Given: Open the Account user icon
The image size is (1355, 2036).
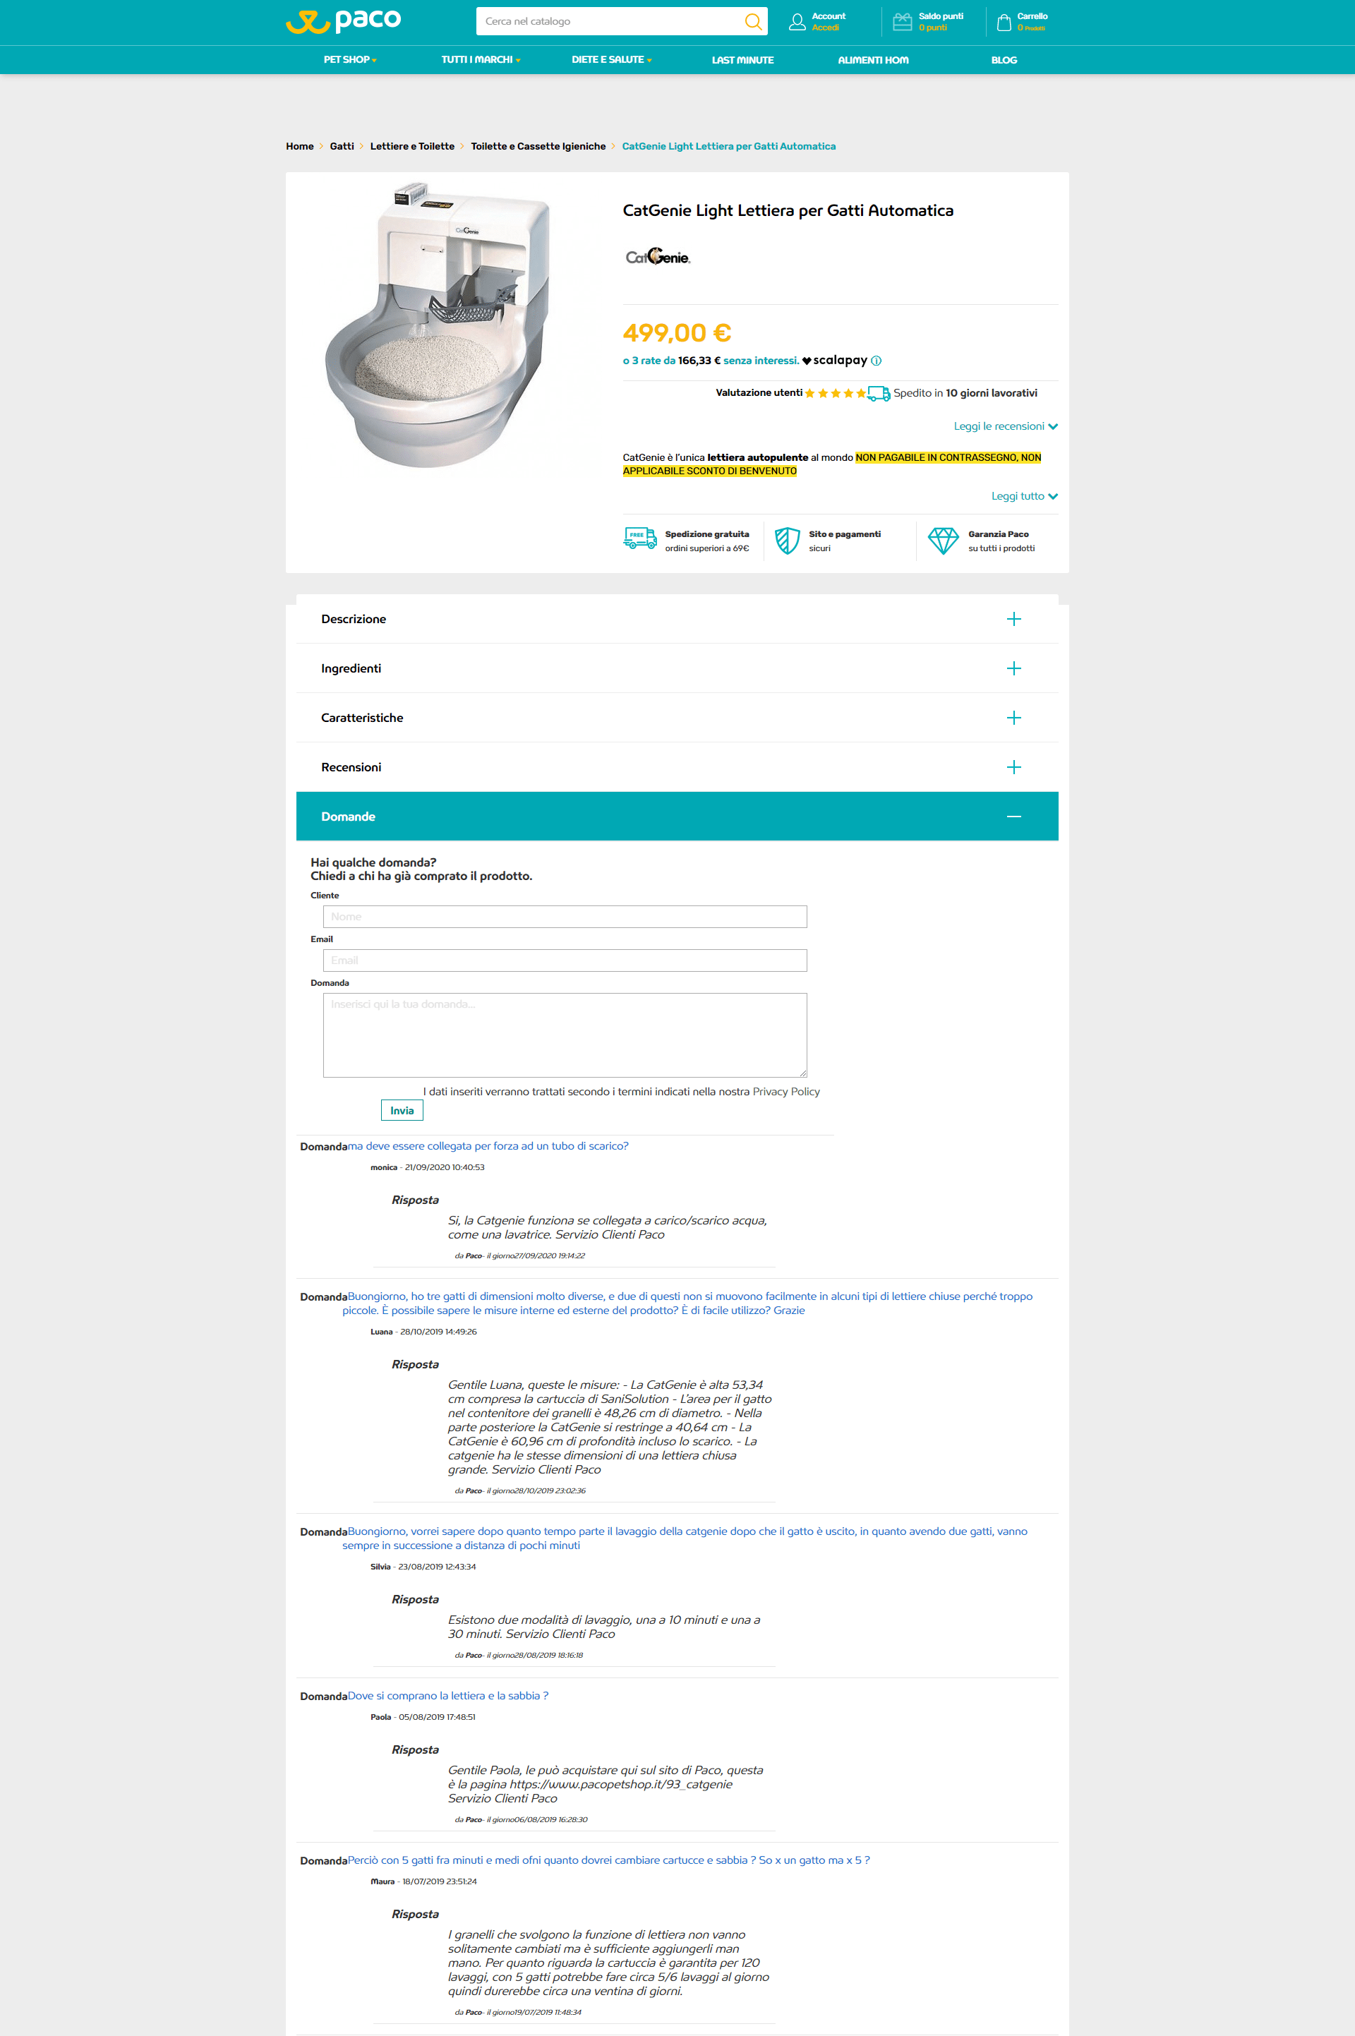Looking at the screenshot, I should tap(797, 23).
